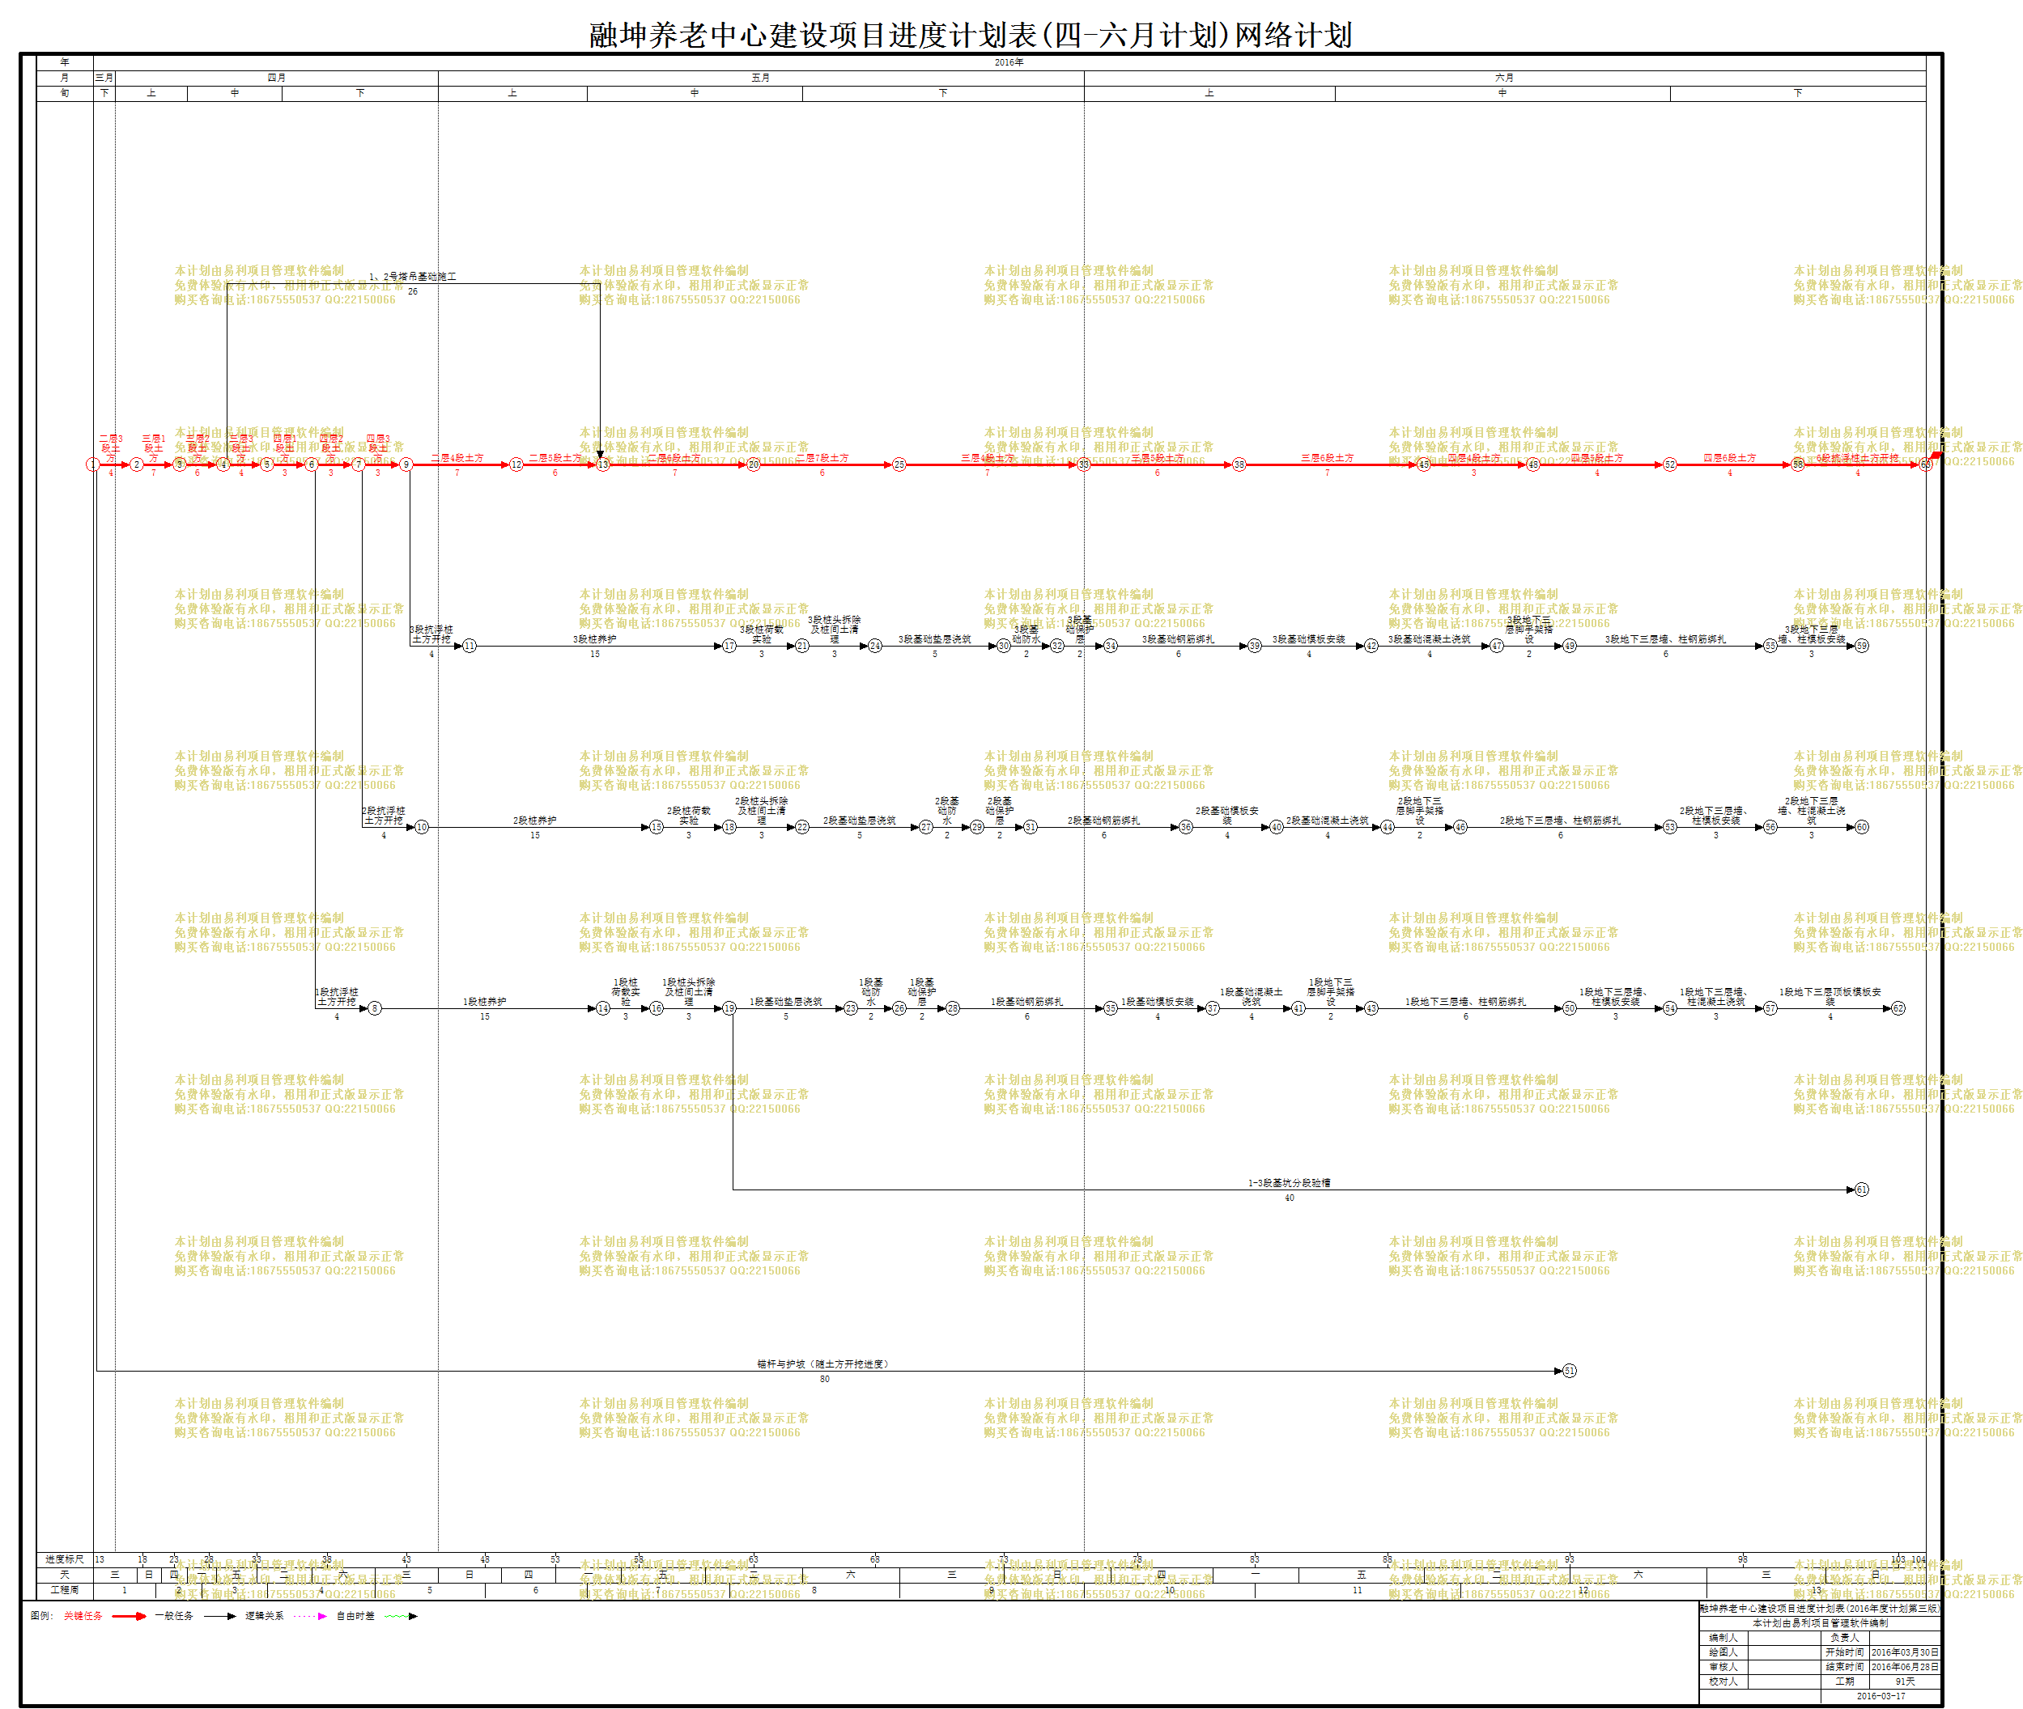Click node 10 after 2段抗浮桩土方开挖
This screenshot has height=1709, width=2023.
[421, 827]
